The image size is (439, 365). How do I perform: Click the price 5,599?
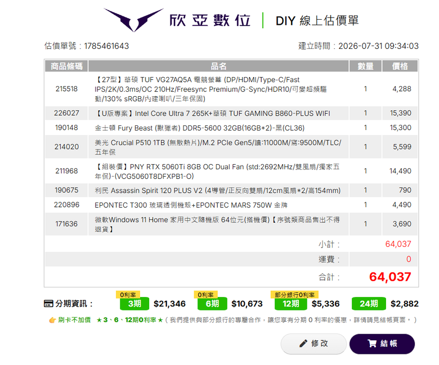(x=402, y=147)
